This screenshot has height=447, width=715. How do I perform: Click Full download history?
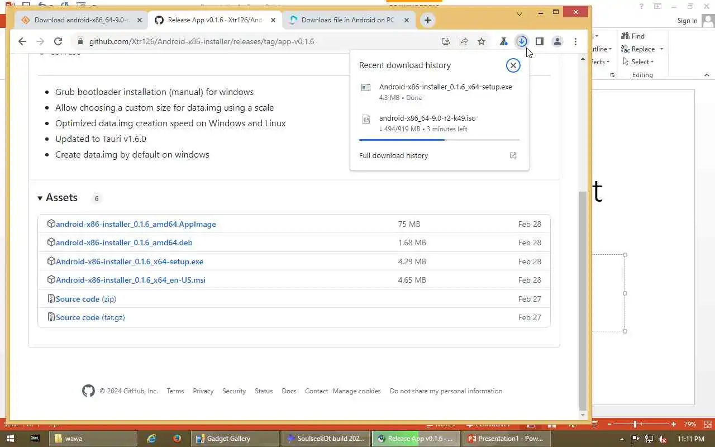click(x=394, y=155)
